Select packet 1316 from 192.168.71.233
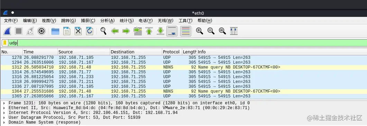Viewport: 367px width, 126px height. 183,77
